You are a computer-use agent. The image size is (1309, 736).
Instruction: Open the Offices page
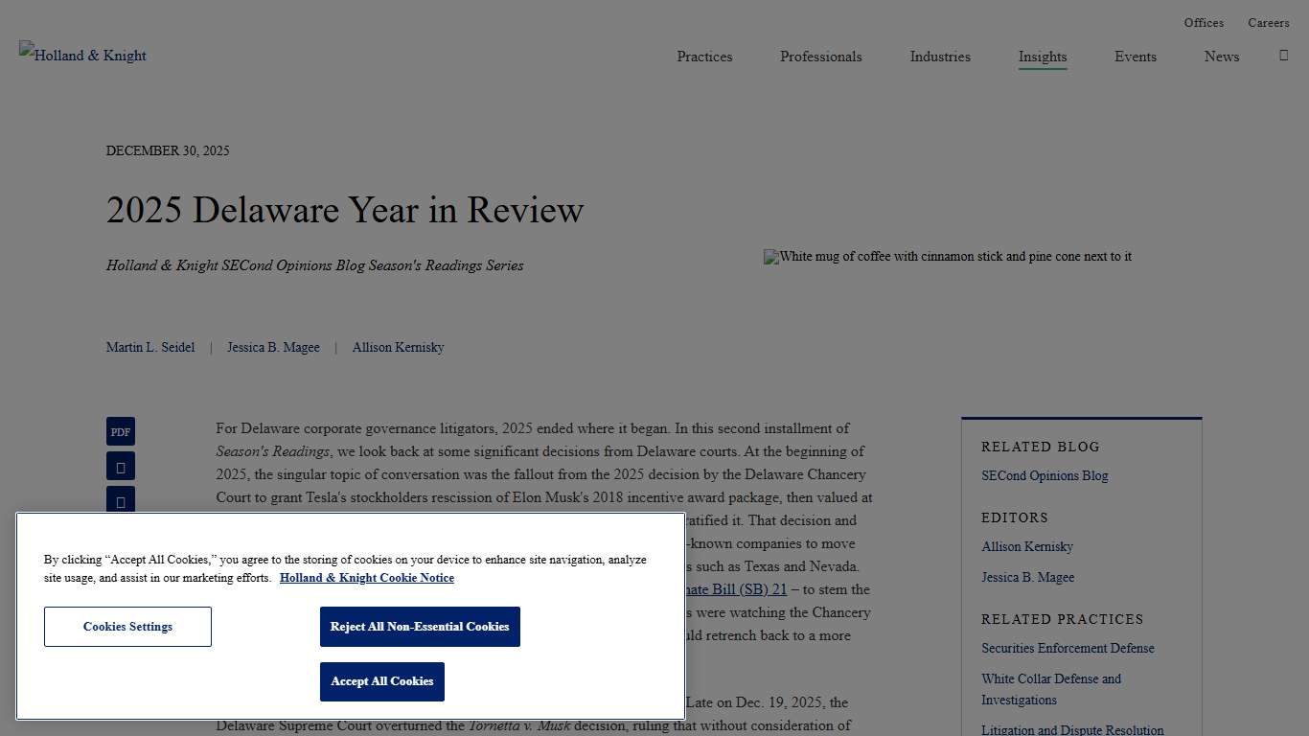point(1204,22)
